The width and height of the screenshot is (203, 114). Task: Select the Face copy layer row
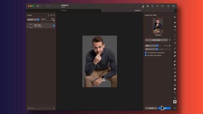[41, 26]
